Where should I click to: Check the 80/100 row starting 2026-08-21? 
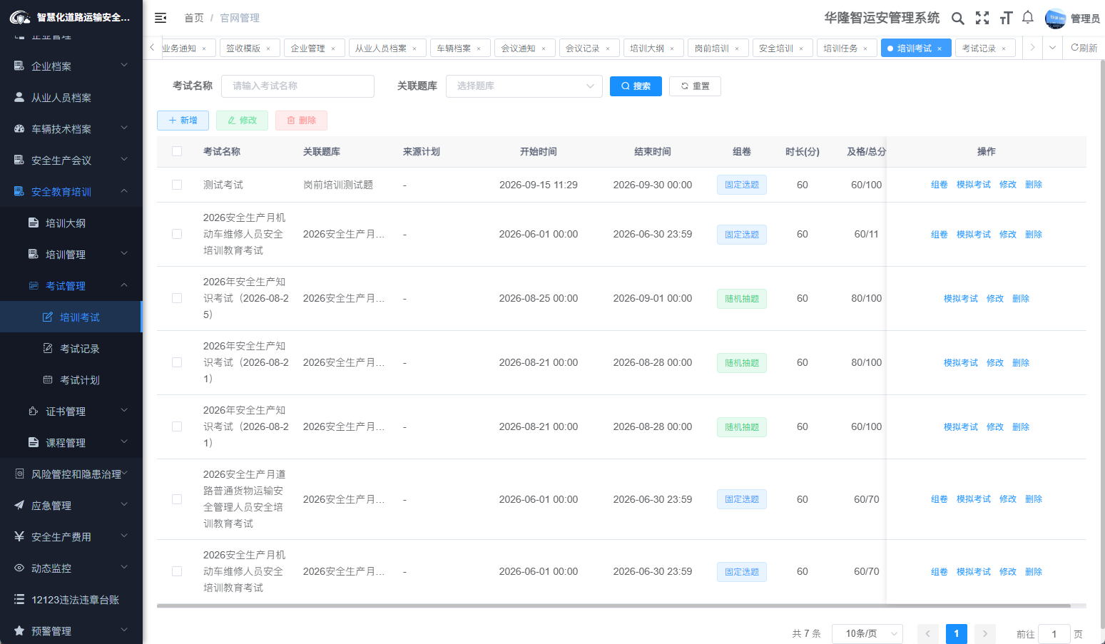point(177,362)
